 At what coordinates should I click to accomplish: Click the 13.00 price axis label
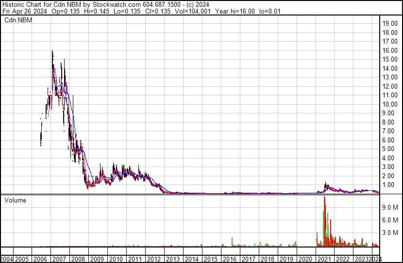coord(390,77)
